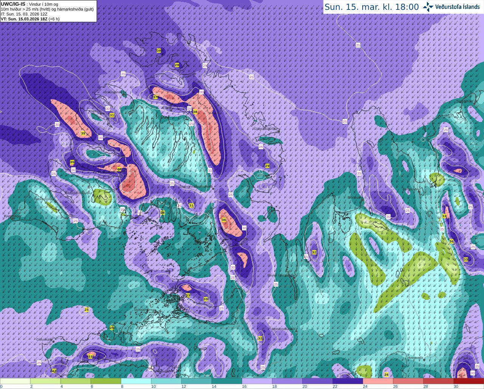Click the Gjögurflugvöllur station label

coord(266,129)
